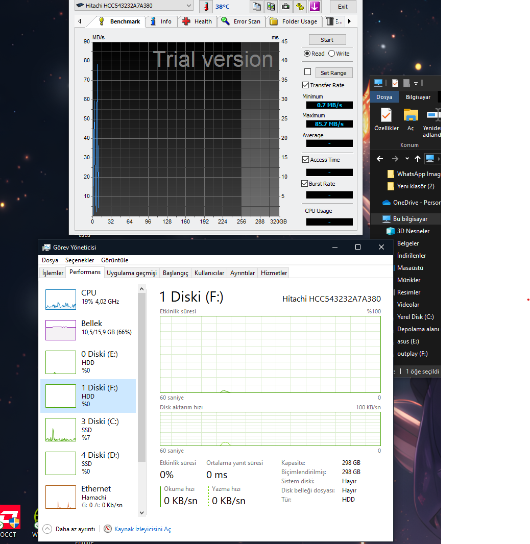Open HD Tune options wrench icon

[x=300, y=6]
